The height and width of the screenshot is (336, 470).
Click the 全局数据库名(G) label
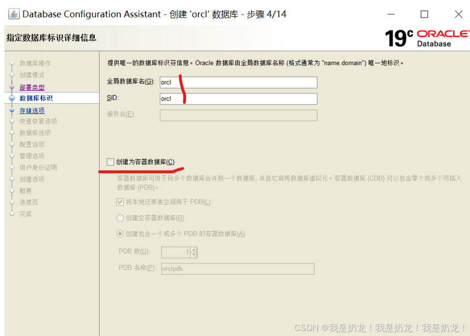(131, 81)
